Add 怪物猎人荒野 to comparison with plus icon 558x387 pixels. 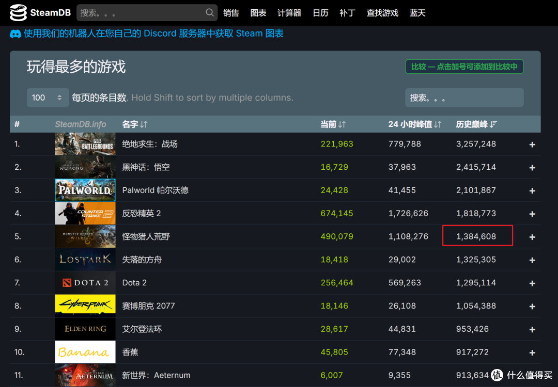pos(532,237)
